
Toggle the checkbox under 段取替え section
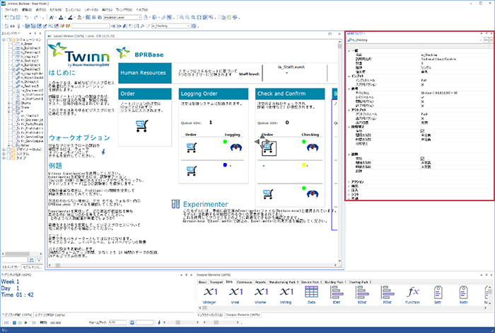pos(422,131)
